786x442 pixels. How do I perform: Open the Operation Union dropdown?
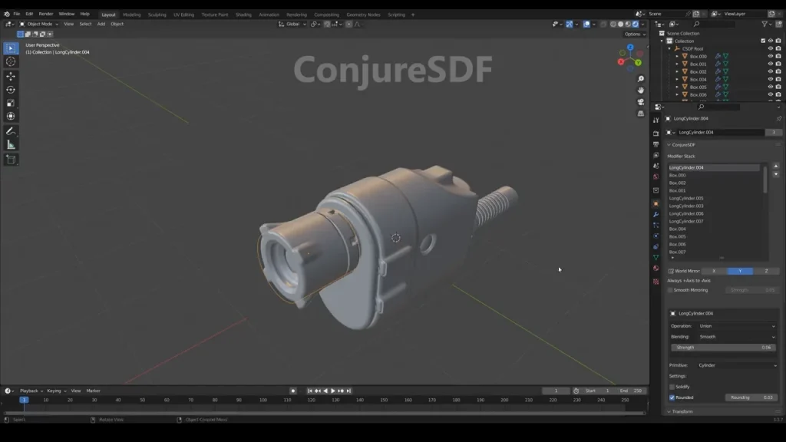pos(737,326)
